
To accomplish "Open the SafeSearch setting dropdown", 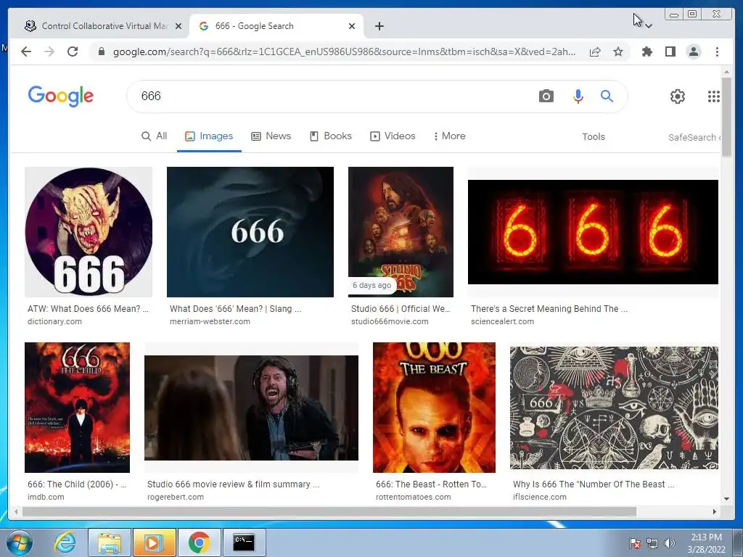I will (694, 137).
